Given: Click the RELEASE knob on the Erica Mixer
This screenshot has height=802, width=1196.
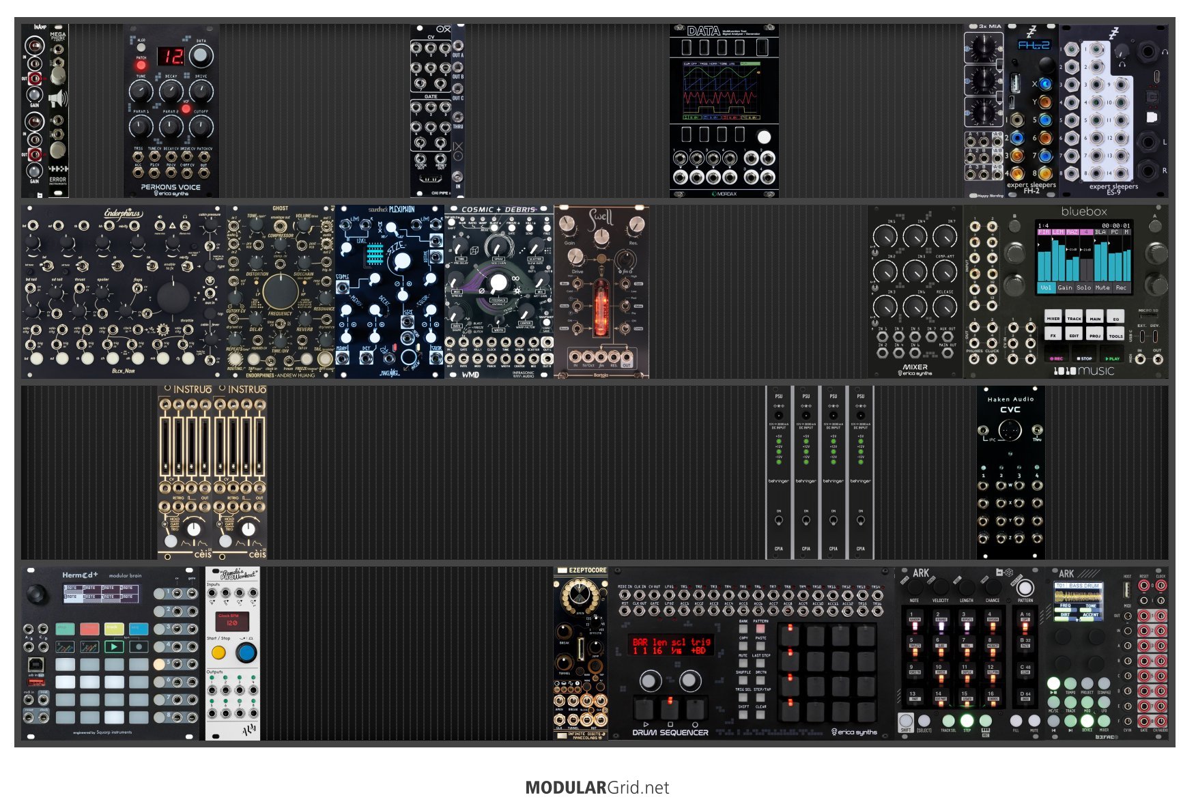Looking at the screenshot, I should 945,307.
